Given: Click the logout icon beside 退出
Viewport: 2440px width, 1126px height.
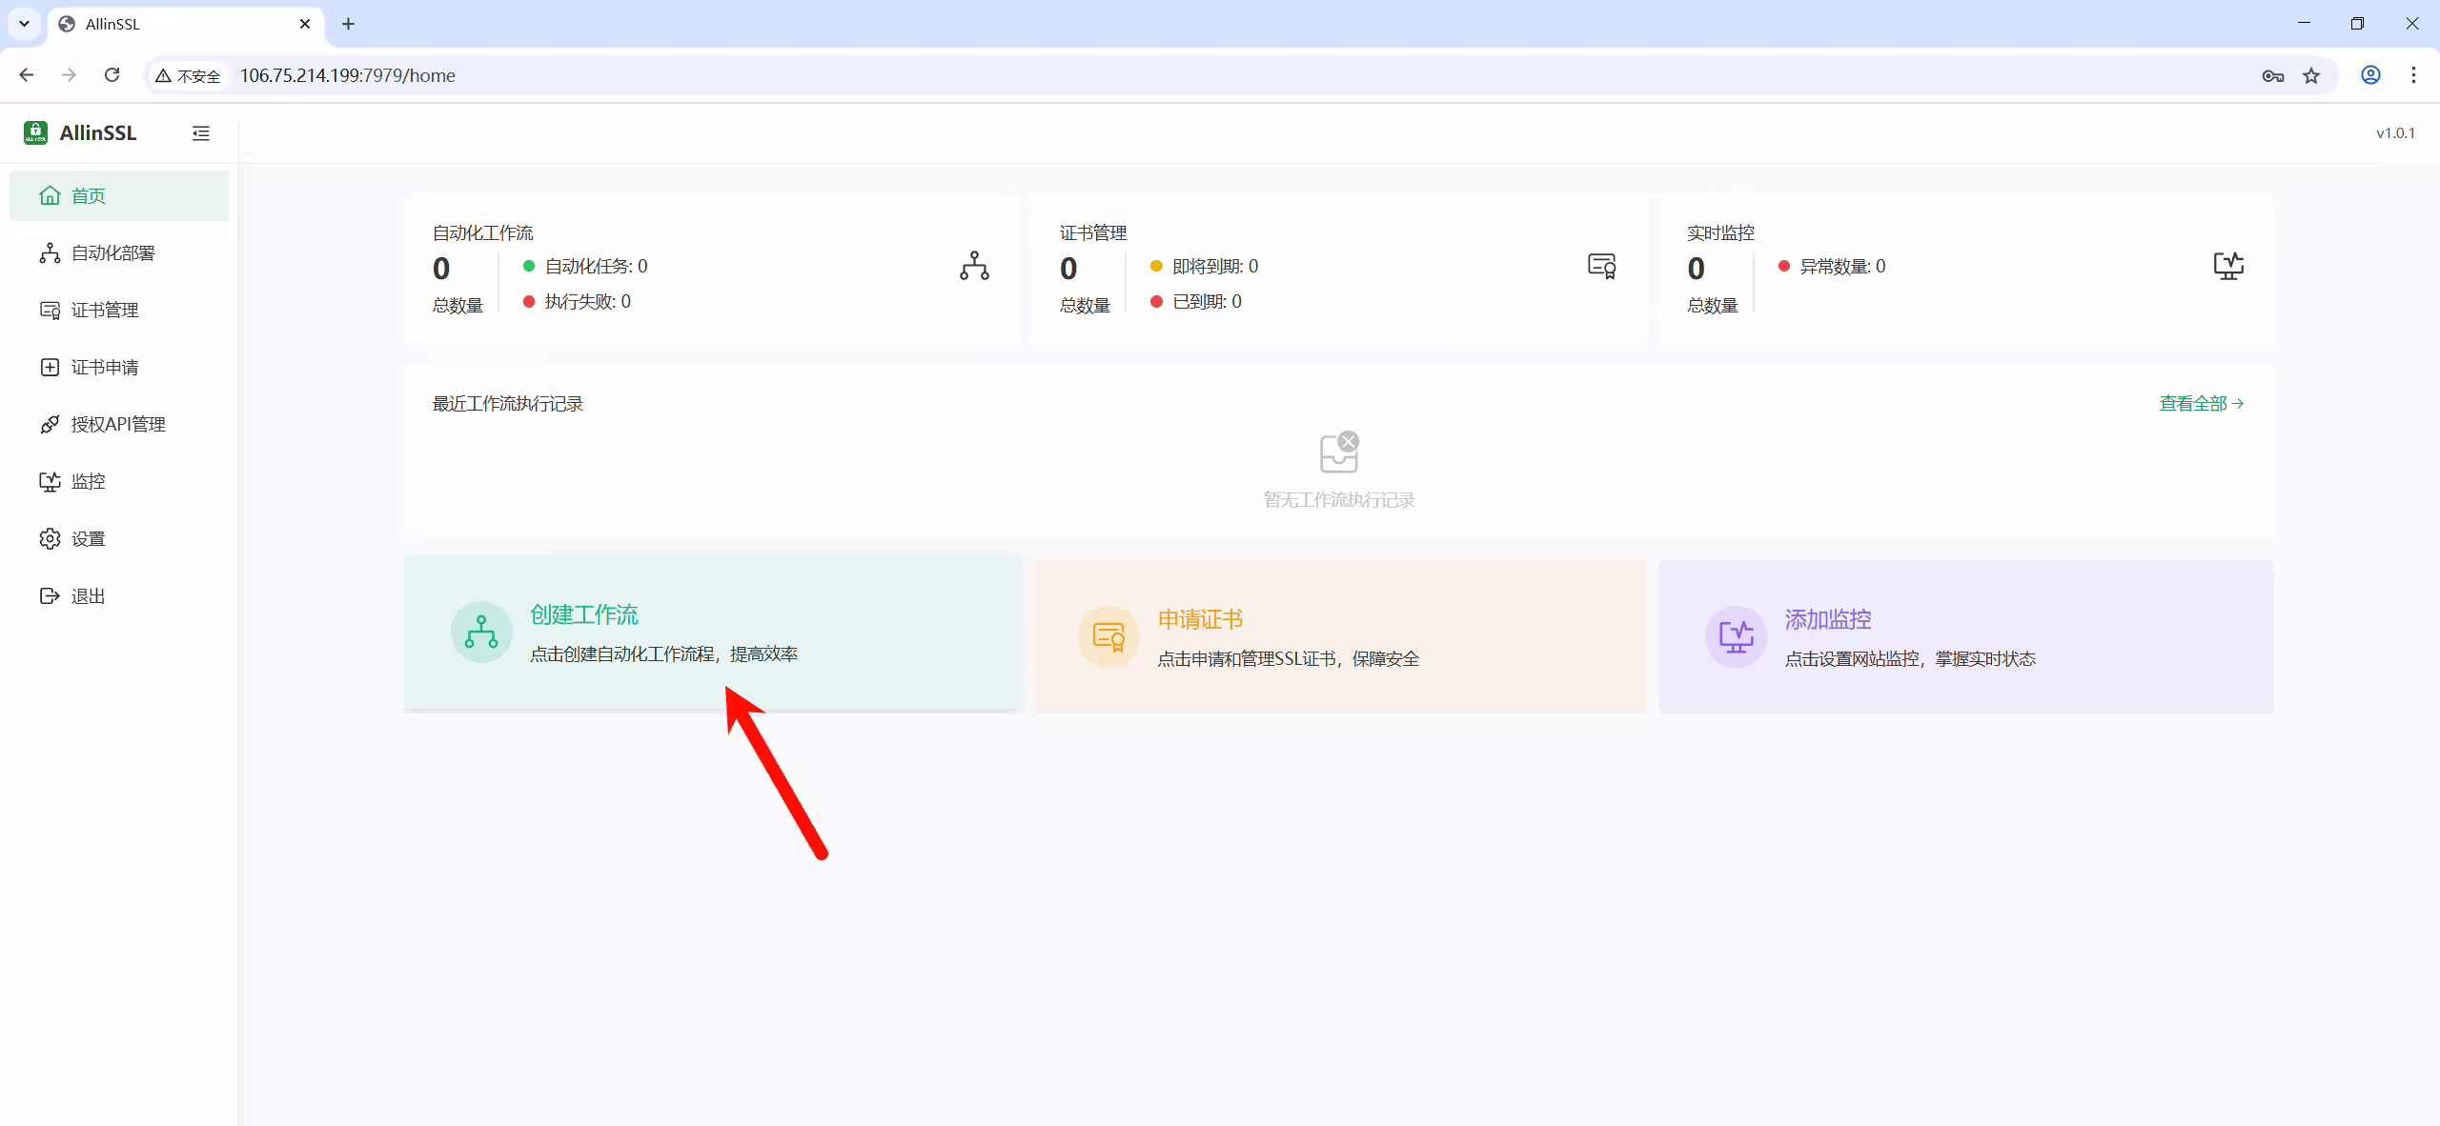Looking at the screenshot, I should (x=50, y=595).
